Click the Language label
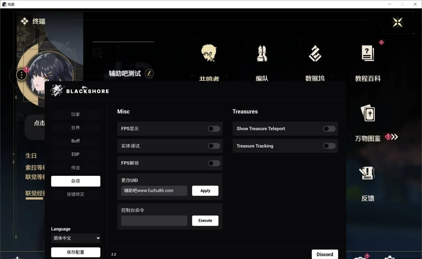 [61, 229]
